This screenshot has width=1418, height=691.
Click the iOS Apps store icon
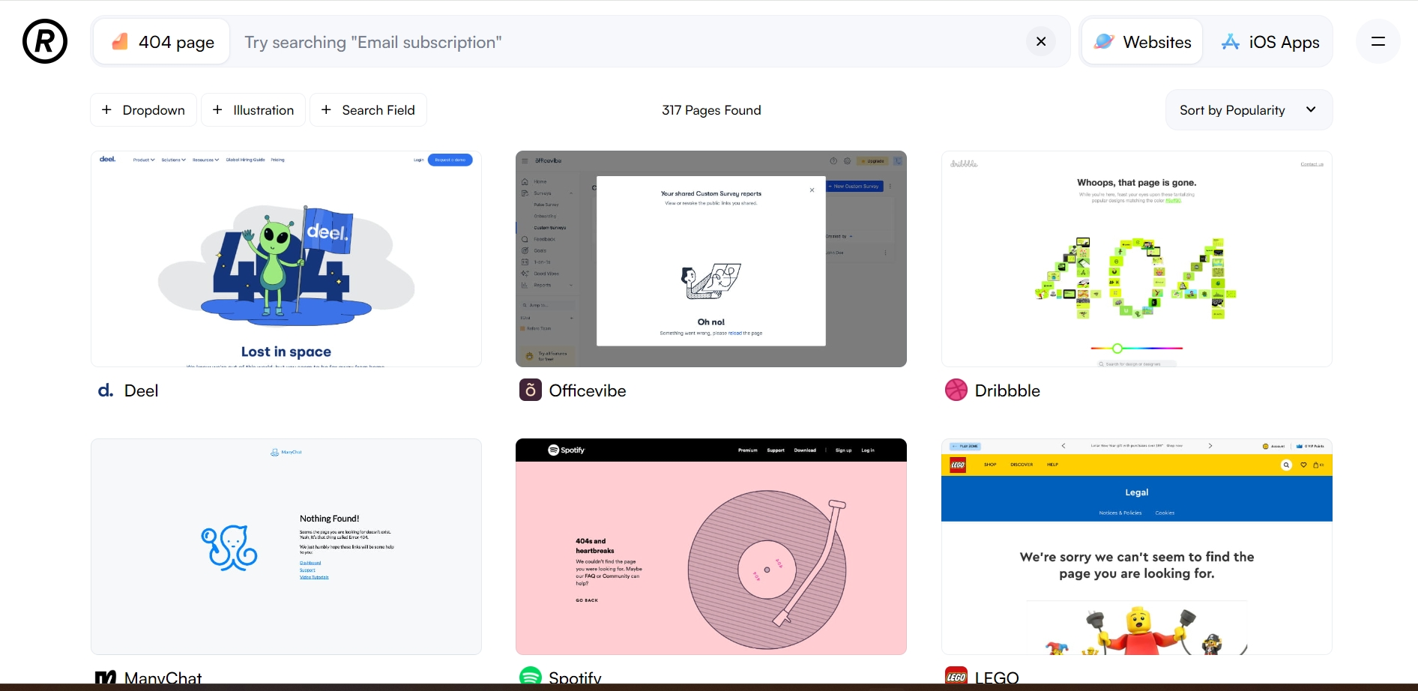[1230, 42]
